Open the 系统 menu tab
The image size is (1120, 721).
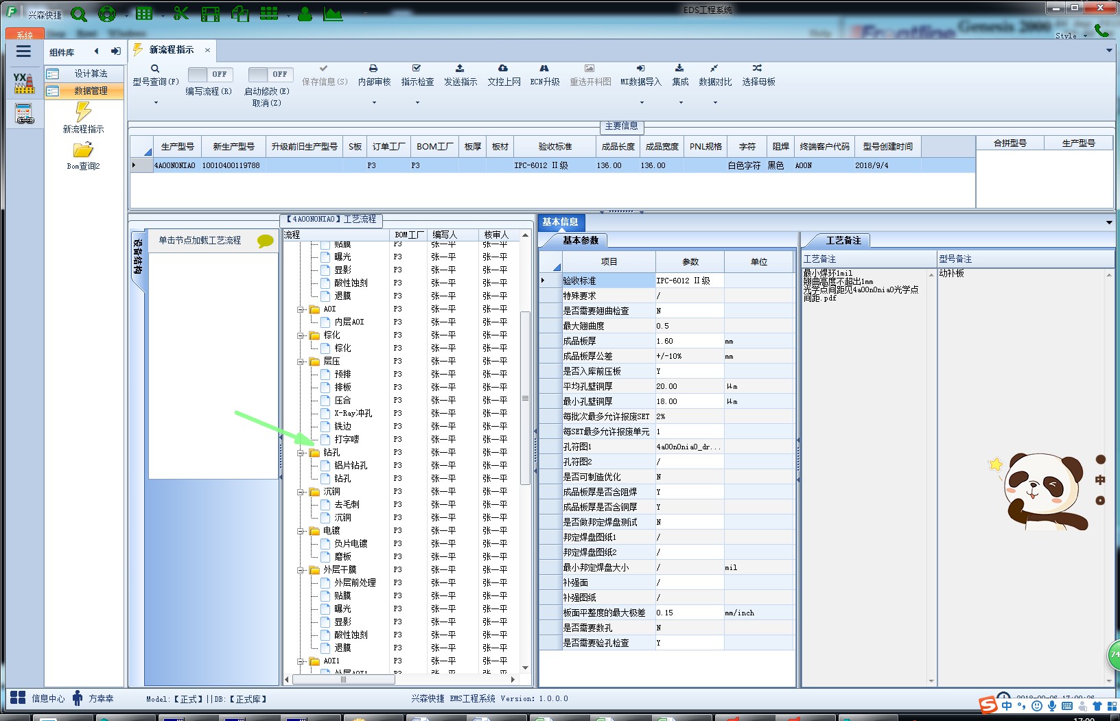click(25, 34)
